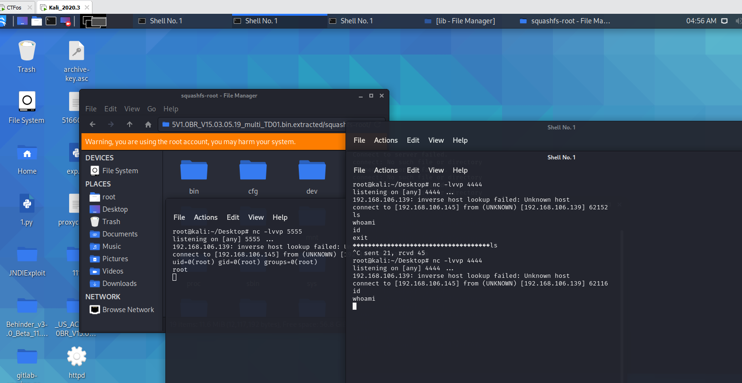Open the Behinder_v3 folder on desktop

[x=27, y=317]
